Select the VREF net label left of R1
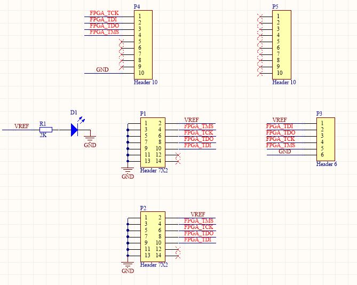The image size is (357, 285). (22, 126)
